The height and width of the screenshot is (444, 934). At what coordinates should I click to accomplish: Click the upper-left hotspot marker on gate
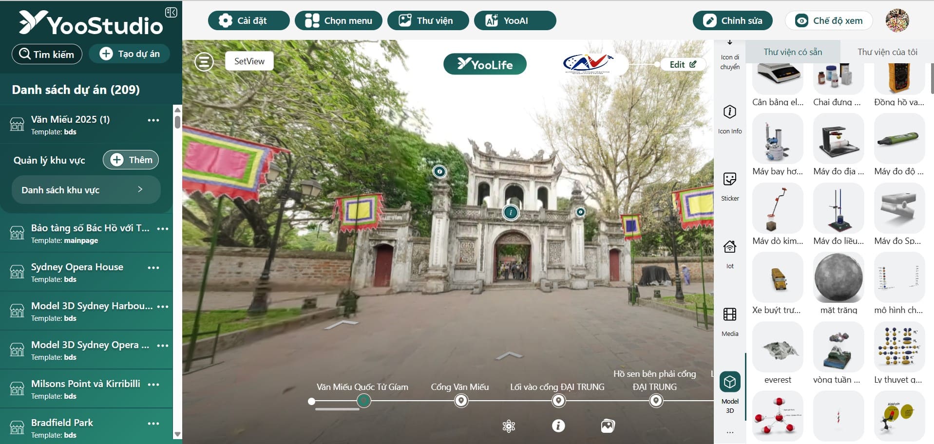(439, 171)
